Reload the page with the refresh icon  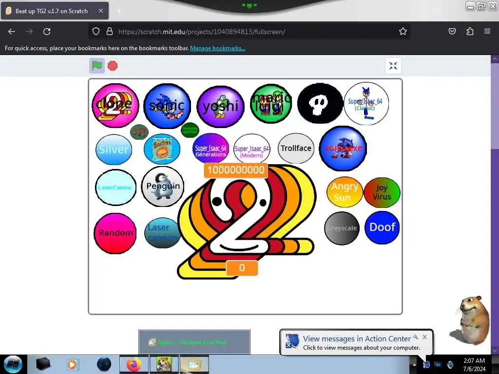[x=47, y=32]
